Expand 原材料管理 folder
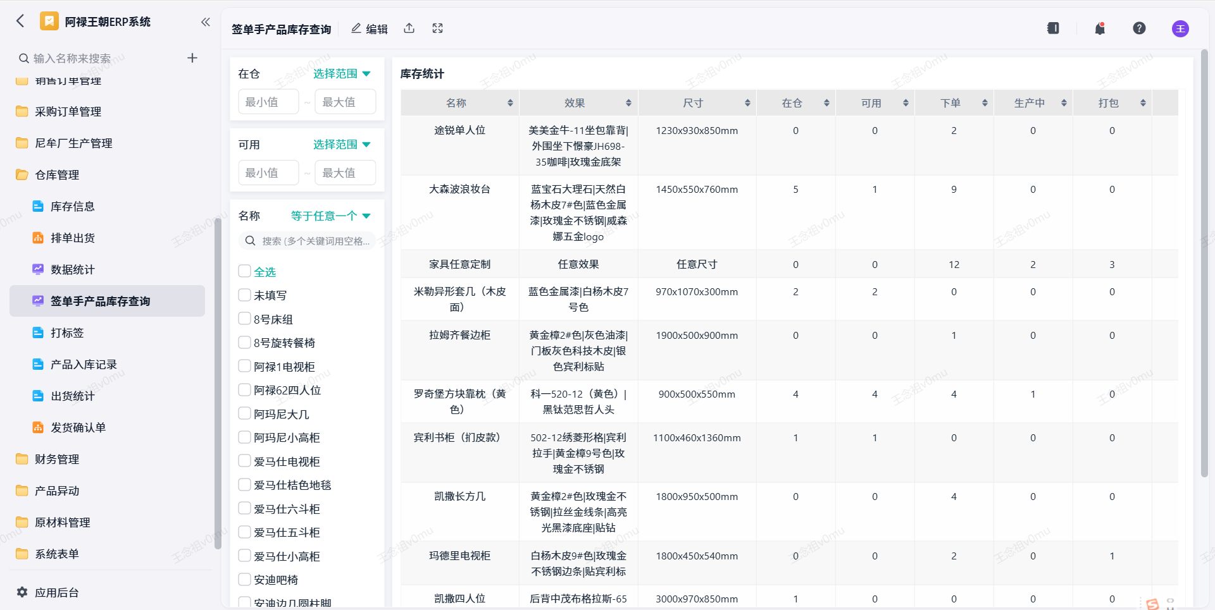 [x=107, y=523]
